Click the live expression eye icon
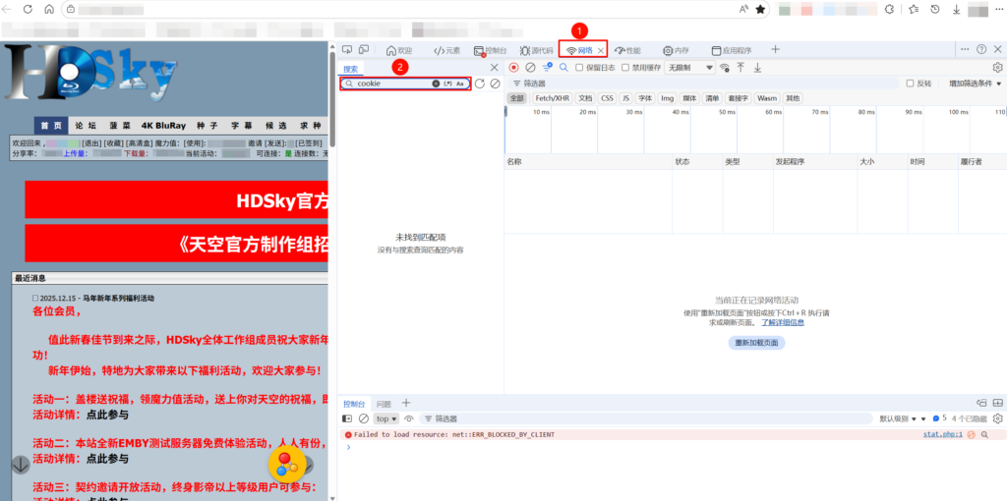 pyautogui.click(x=409, y=418)
